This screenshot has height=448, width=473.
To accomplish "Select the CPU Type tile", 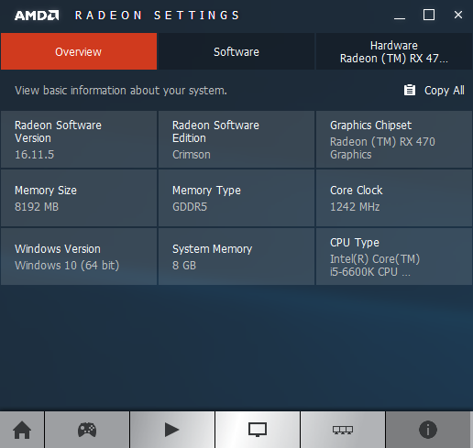I will point(394,257).
